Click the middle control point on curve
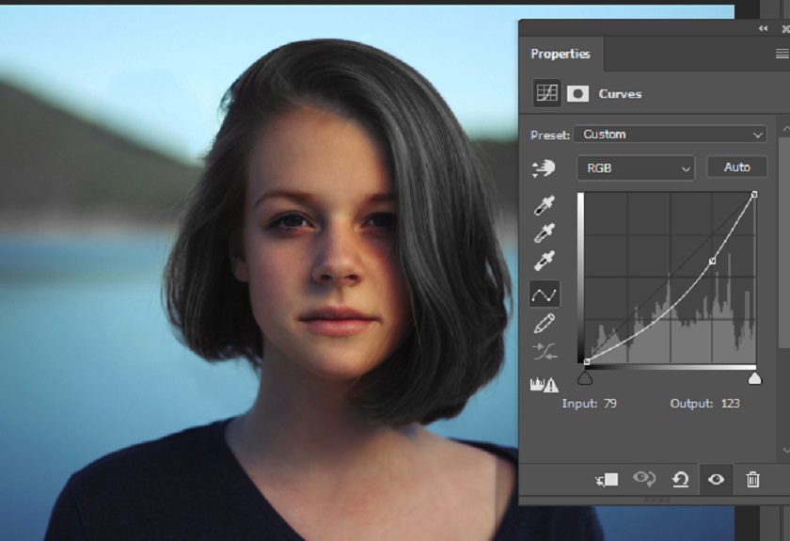Screen dimensions: 790x541 coord(712,261)
